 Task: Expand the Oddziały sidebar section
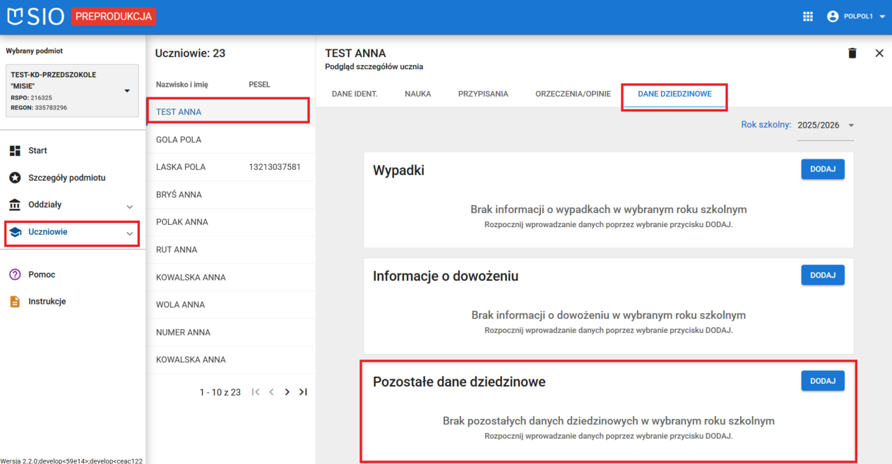pos(129,205)
